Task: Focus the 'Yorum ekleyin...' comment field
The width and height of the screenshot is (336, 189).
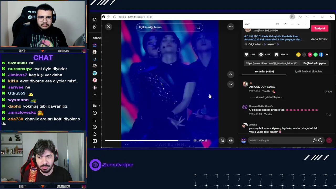Action: pyautogui.click(x=280, y=140)
